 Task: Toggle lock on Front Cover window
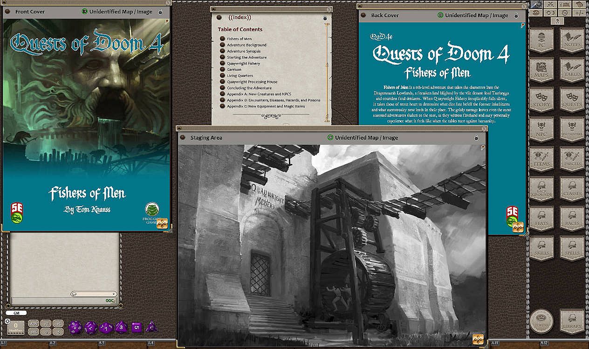click(160, 12)
